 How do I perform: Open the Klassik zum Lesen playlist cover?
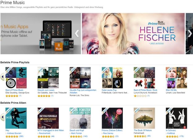pyautogui.click(x=48, y=78)
